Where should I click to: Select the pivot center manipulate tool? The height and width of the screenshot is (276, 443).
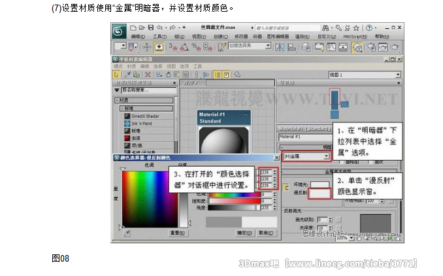pos(146,47)
